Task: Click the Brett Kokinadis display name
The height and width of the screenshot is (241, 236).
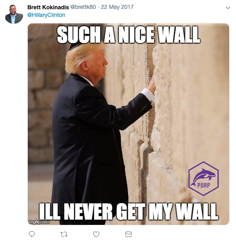Action: pyautogui.click(x=48, y=7)
